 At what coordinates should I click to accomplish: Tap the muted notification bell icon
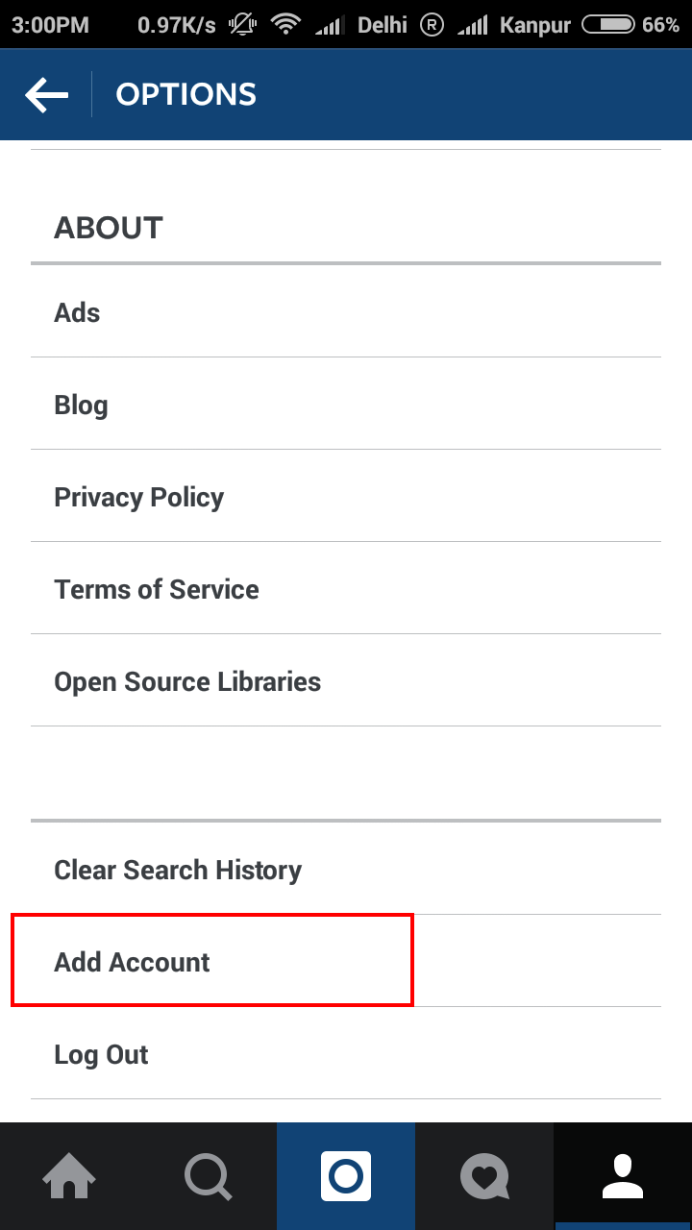coord(242,25)
